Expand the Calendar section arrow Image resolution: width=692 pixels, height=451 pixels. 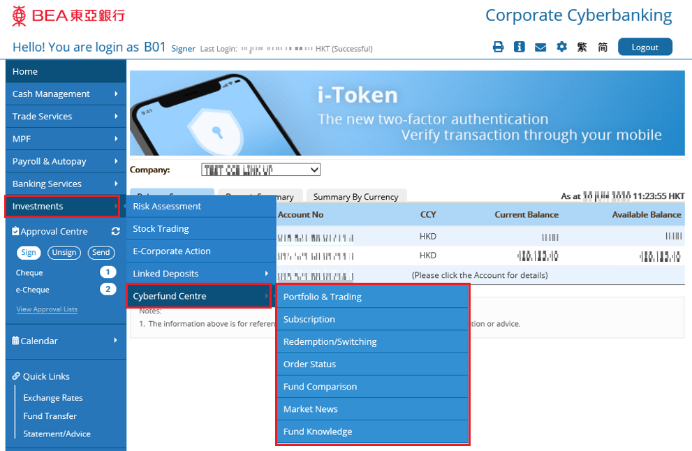click(116, 340)
